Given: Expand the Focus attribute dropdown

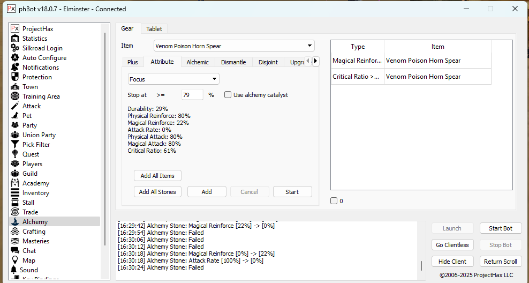Looking at the screenshot, I should click(173, 79).
